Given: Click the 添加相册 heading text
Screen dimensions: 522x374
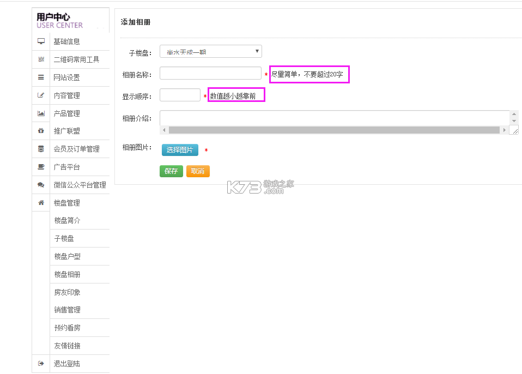Looking at the screenshot, I should point(136,22).
